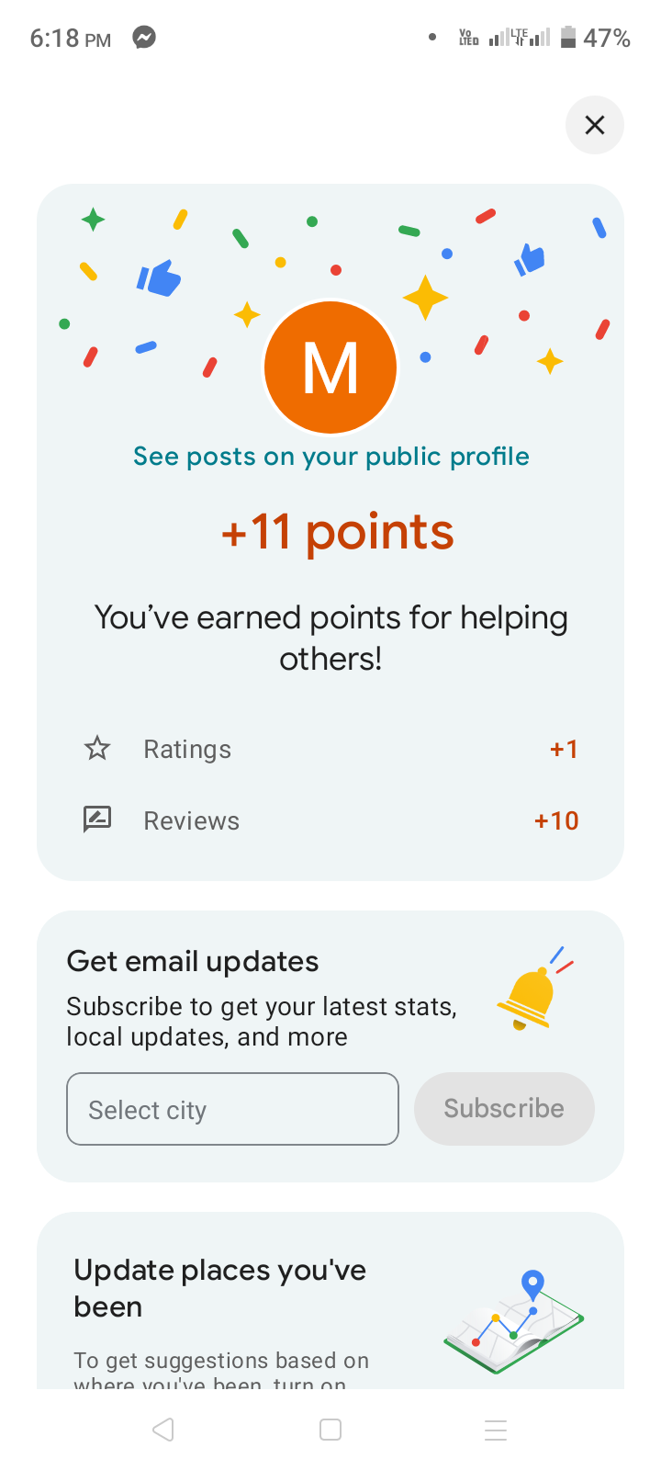The height and width of the screenshot is (1470, 661).
Task: Open the Android recent apps menu
Action: click(x=496, y=1430)
